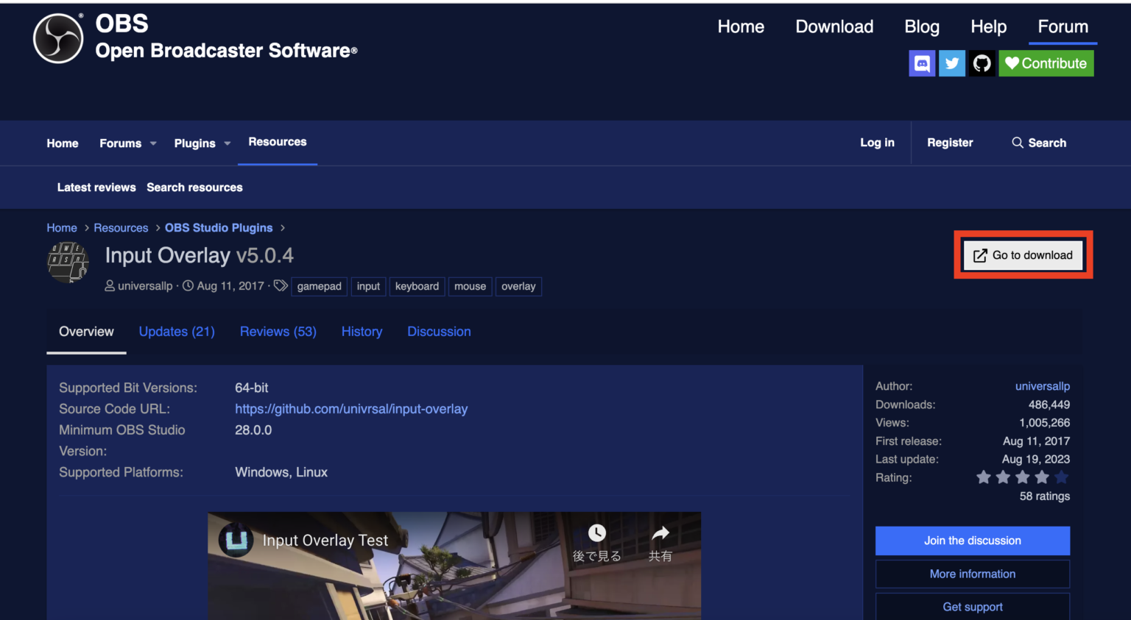Screen dimensions: 1131x620
Task: Visit the OBS Twitter profile icon
Action: [x=951, y=63]
